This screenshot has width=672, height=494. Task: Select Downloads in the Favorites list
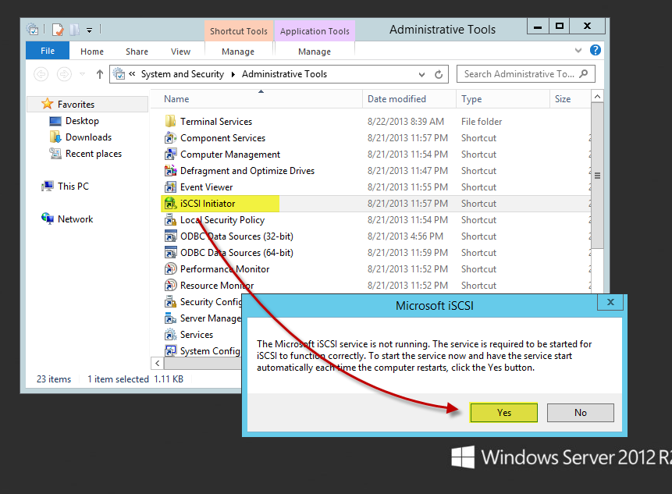[x=88, y=137]
